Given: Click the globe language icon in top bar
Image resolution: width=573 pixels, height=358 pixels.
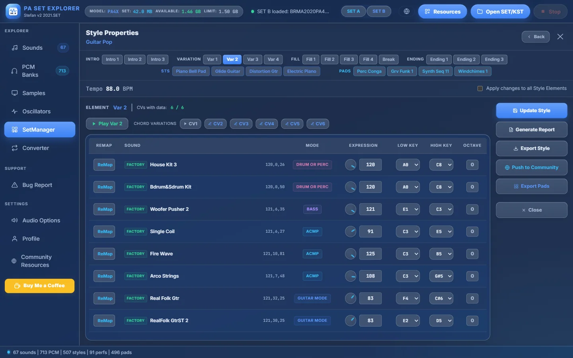Looking at the screenshot, I should [x=406, y=12].
